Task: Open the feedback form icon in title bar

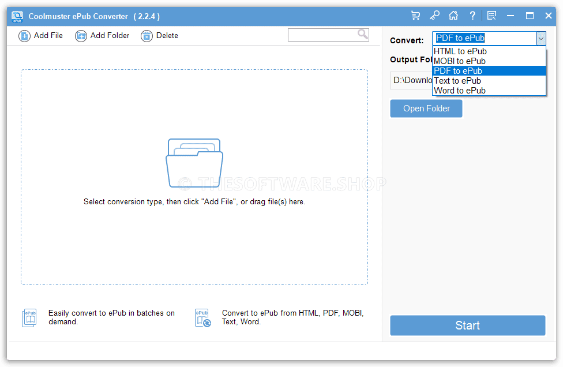Action: pos(491,16)
